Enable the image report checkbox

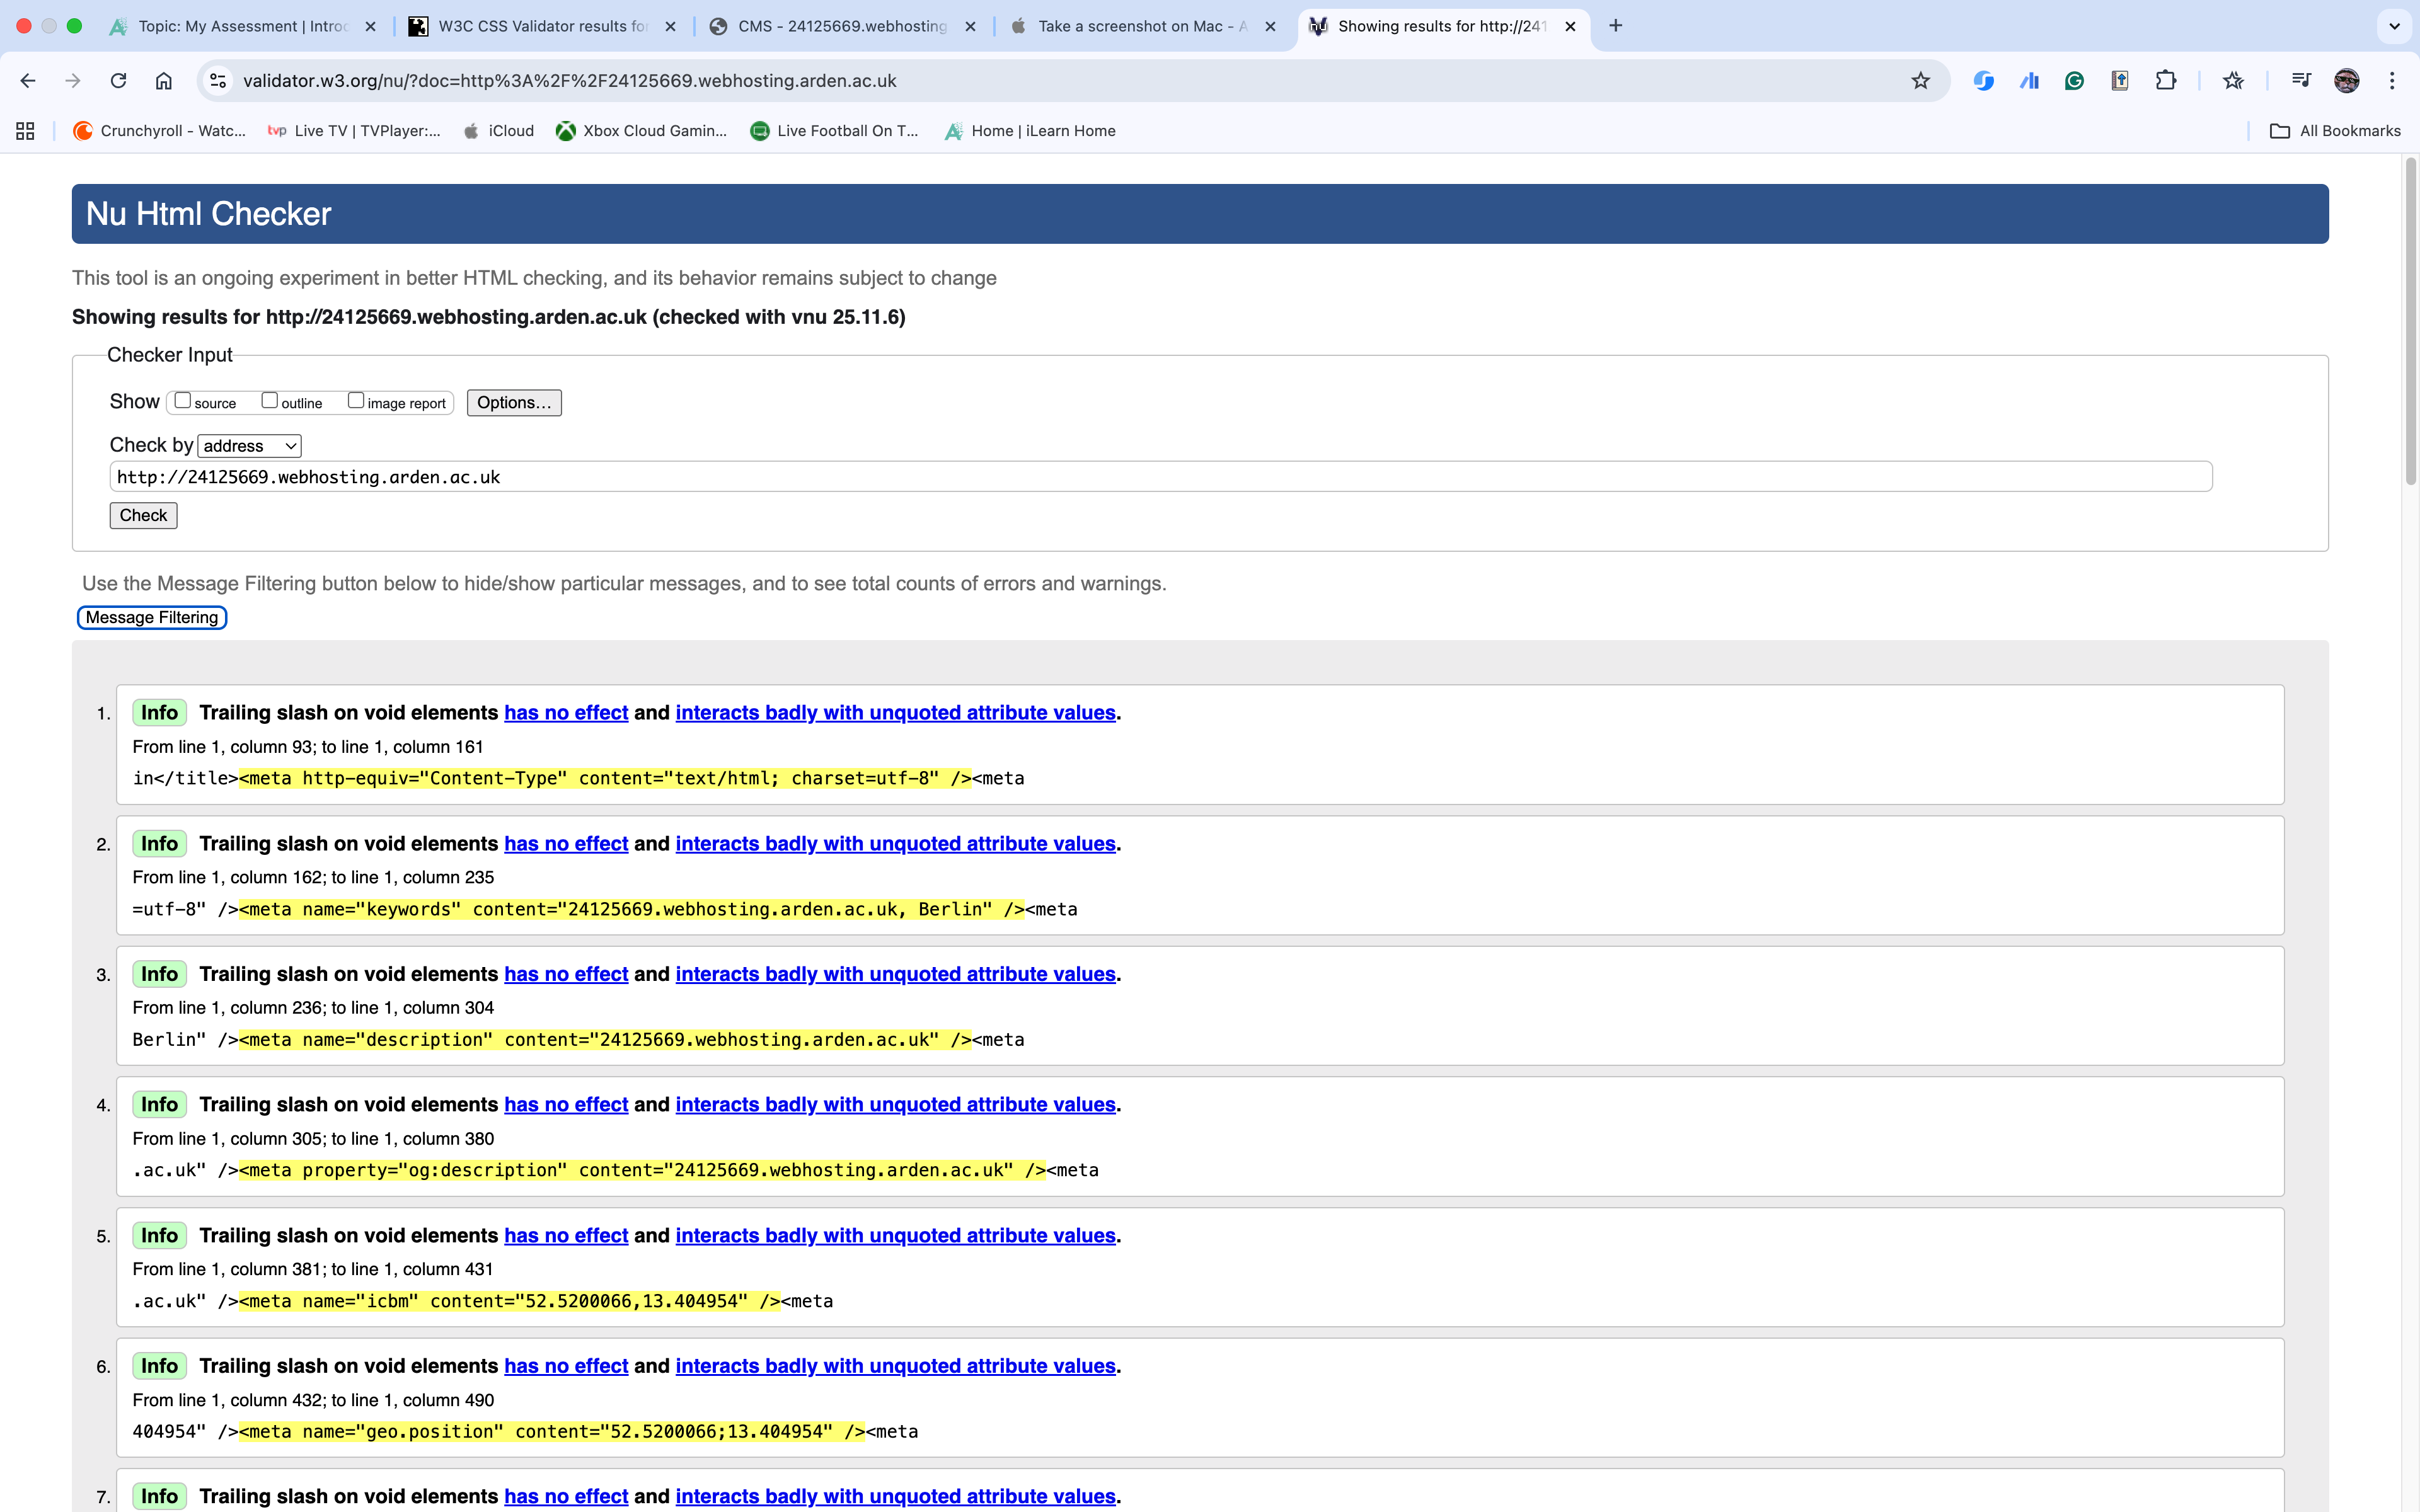coord(357,400)
